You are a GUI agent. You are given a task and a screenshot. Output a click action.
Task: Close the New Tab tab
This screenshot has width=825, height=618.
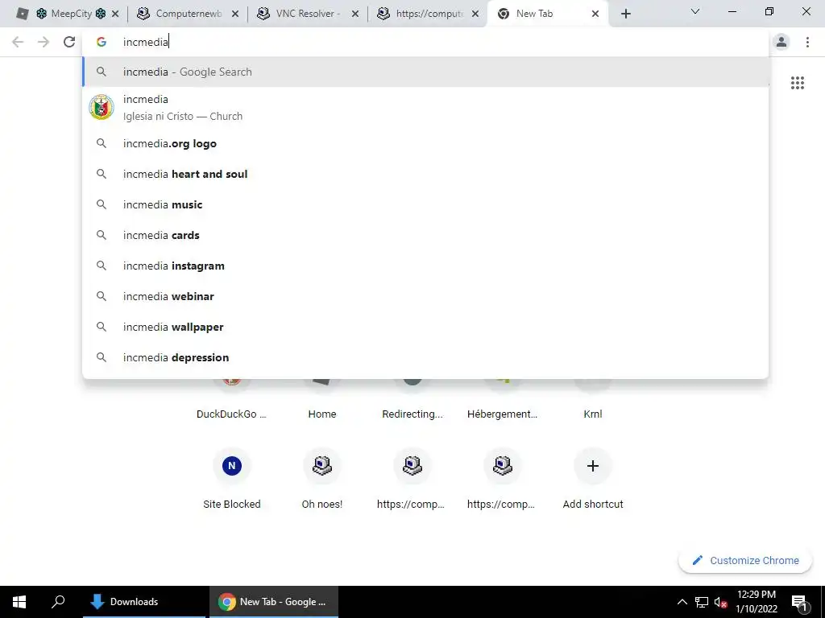(595, 14)
